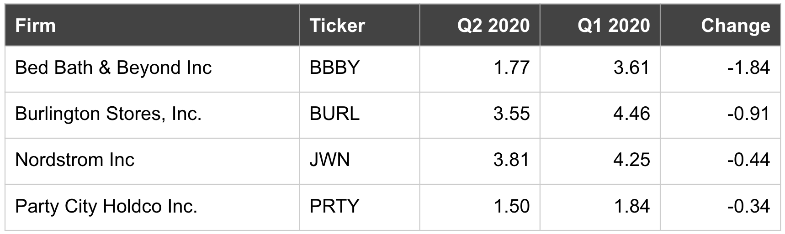Click the -1.84 change value
This screenshot has height=234, width=785.
(x=748, y=68)
